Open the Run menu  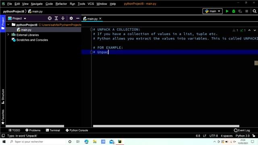73,4
